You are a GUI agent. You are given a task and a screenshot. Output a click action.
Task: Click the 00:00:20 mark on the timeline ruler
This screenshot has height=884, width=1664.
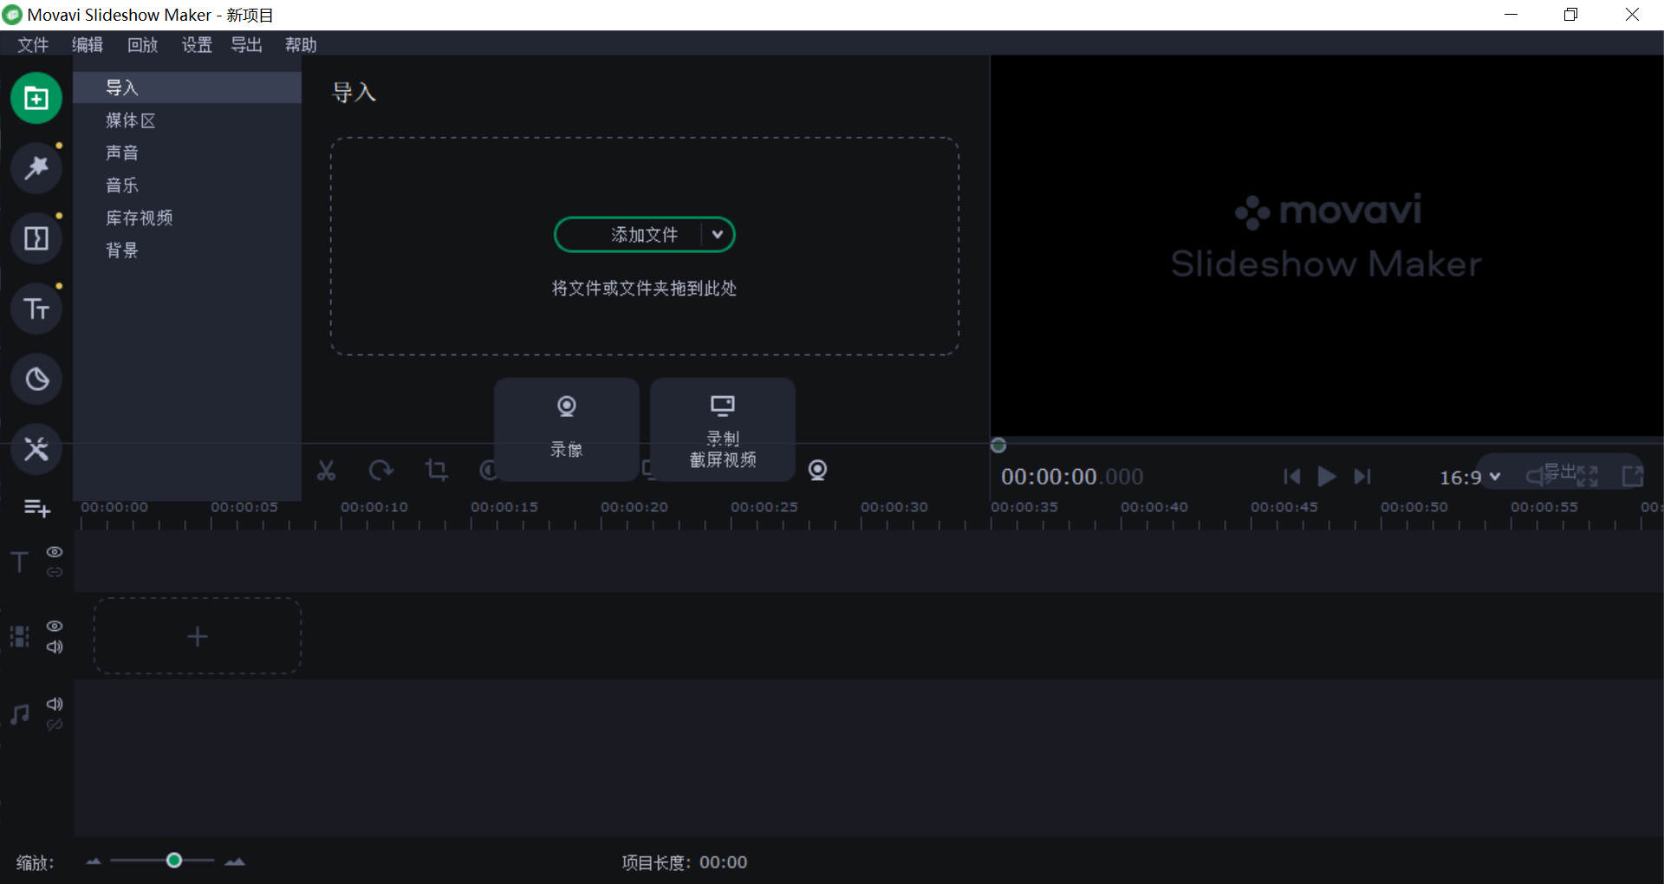[634, 507]
